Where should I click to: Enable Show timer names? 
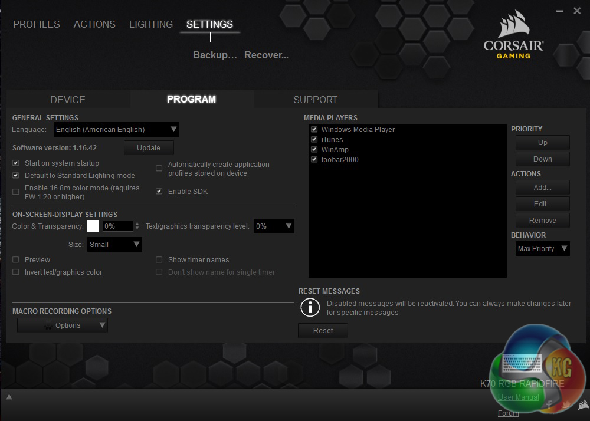[159, 260]
